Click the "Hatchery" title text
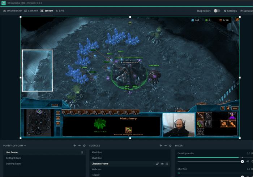Image resolution: width=253 pixels, height=177 pixels. [128, 118]
